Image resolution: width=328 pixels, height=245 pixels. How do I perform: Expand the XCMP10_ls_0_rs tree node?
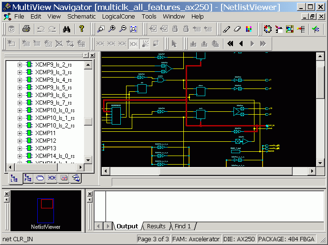coord(20,110)
